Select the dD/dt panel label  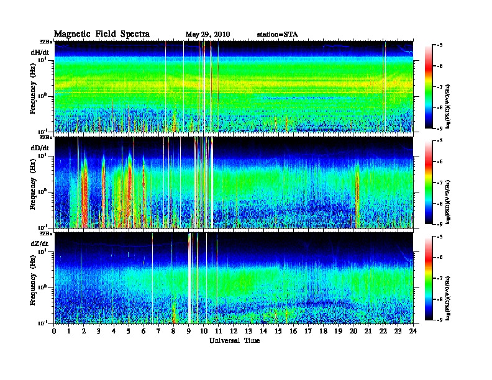tap(40, 148)
